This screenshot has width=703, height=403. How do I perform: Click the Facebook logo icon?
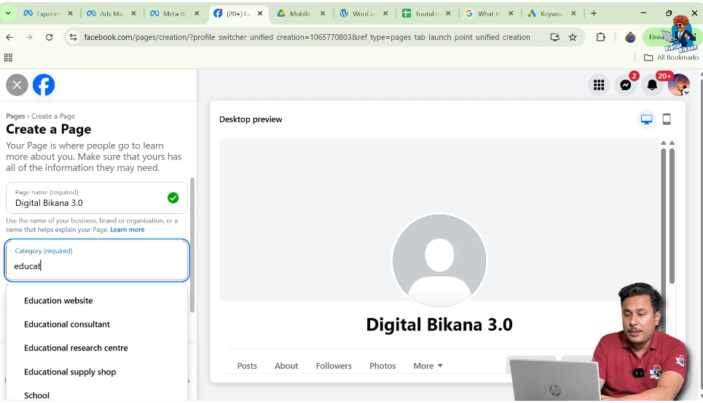(x=44, y=85)
